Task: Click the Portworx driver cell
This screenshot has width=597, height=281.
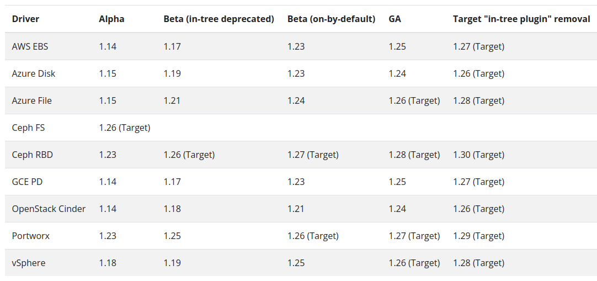Action: click(x=31, y=236)
